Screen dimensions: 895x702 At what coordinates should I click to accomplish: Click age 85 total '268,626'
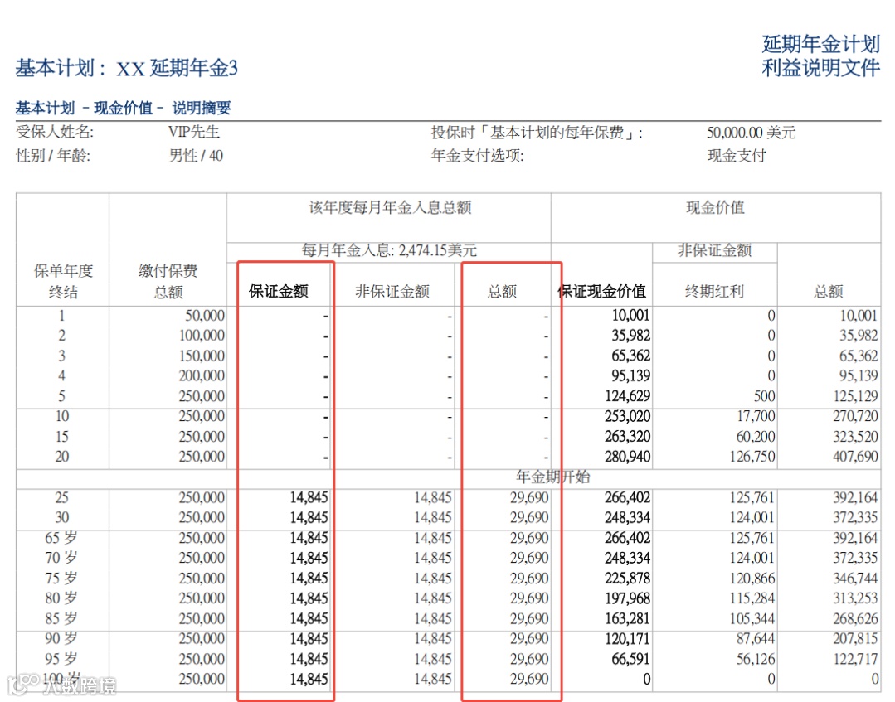click(855, 619)
